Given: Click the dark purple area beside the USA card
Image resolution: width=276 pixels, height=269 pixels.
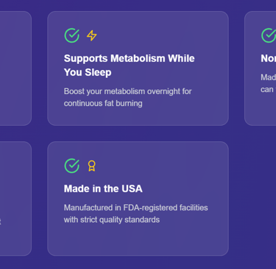Looking at the screenshot, I should click(252, 198).
